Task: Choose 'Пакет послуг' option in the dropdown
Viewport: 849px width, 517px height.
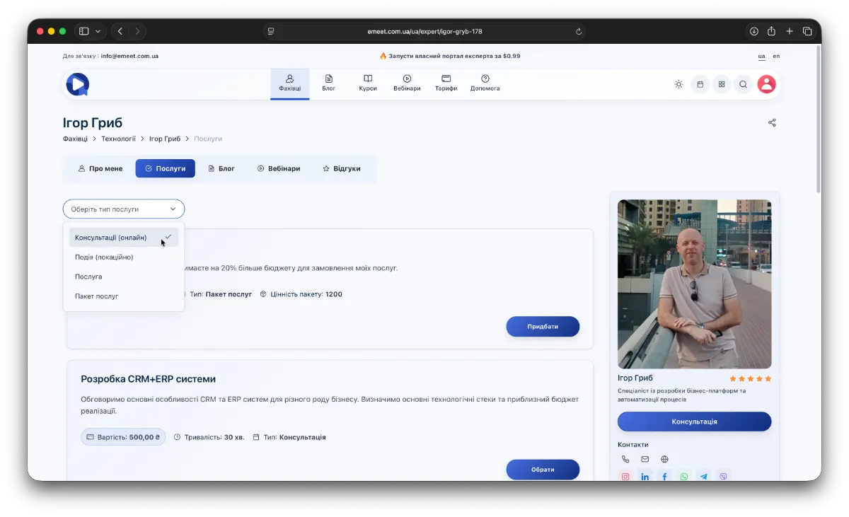Action: tap(97, 296)
